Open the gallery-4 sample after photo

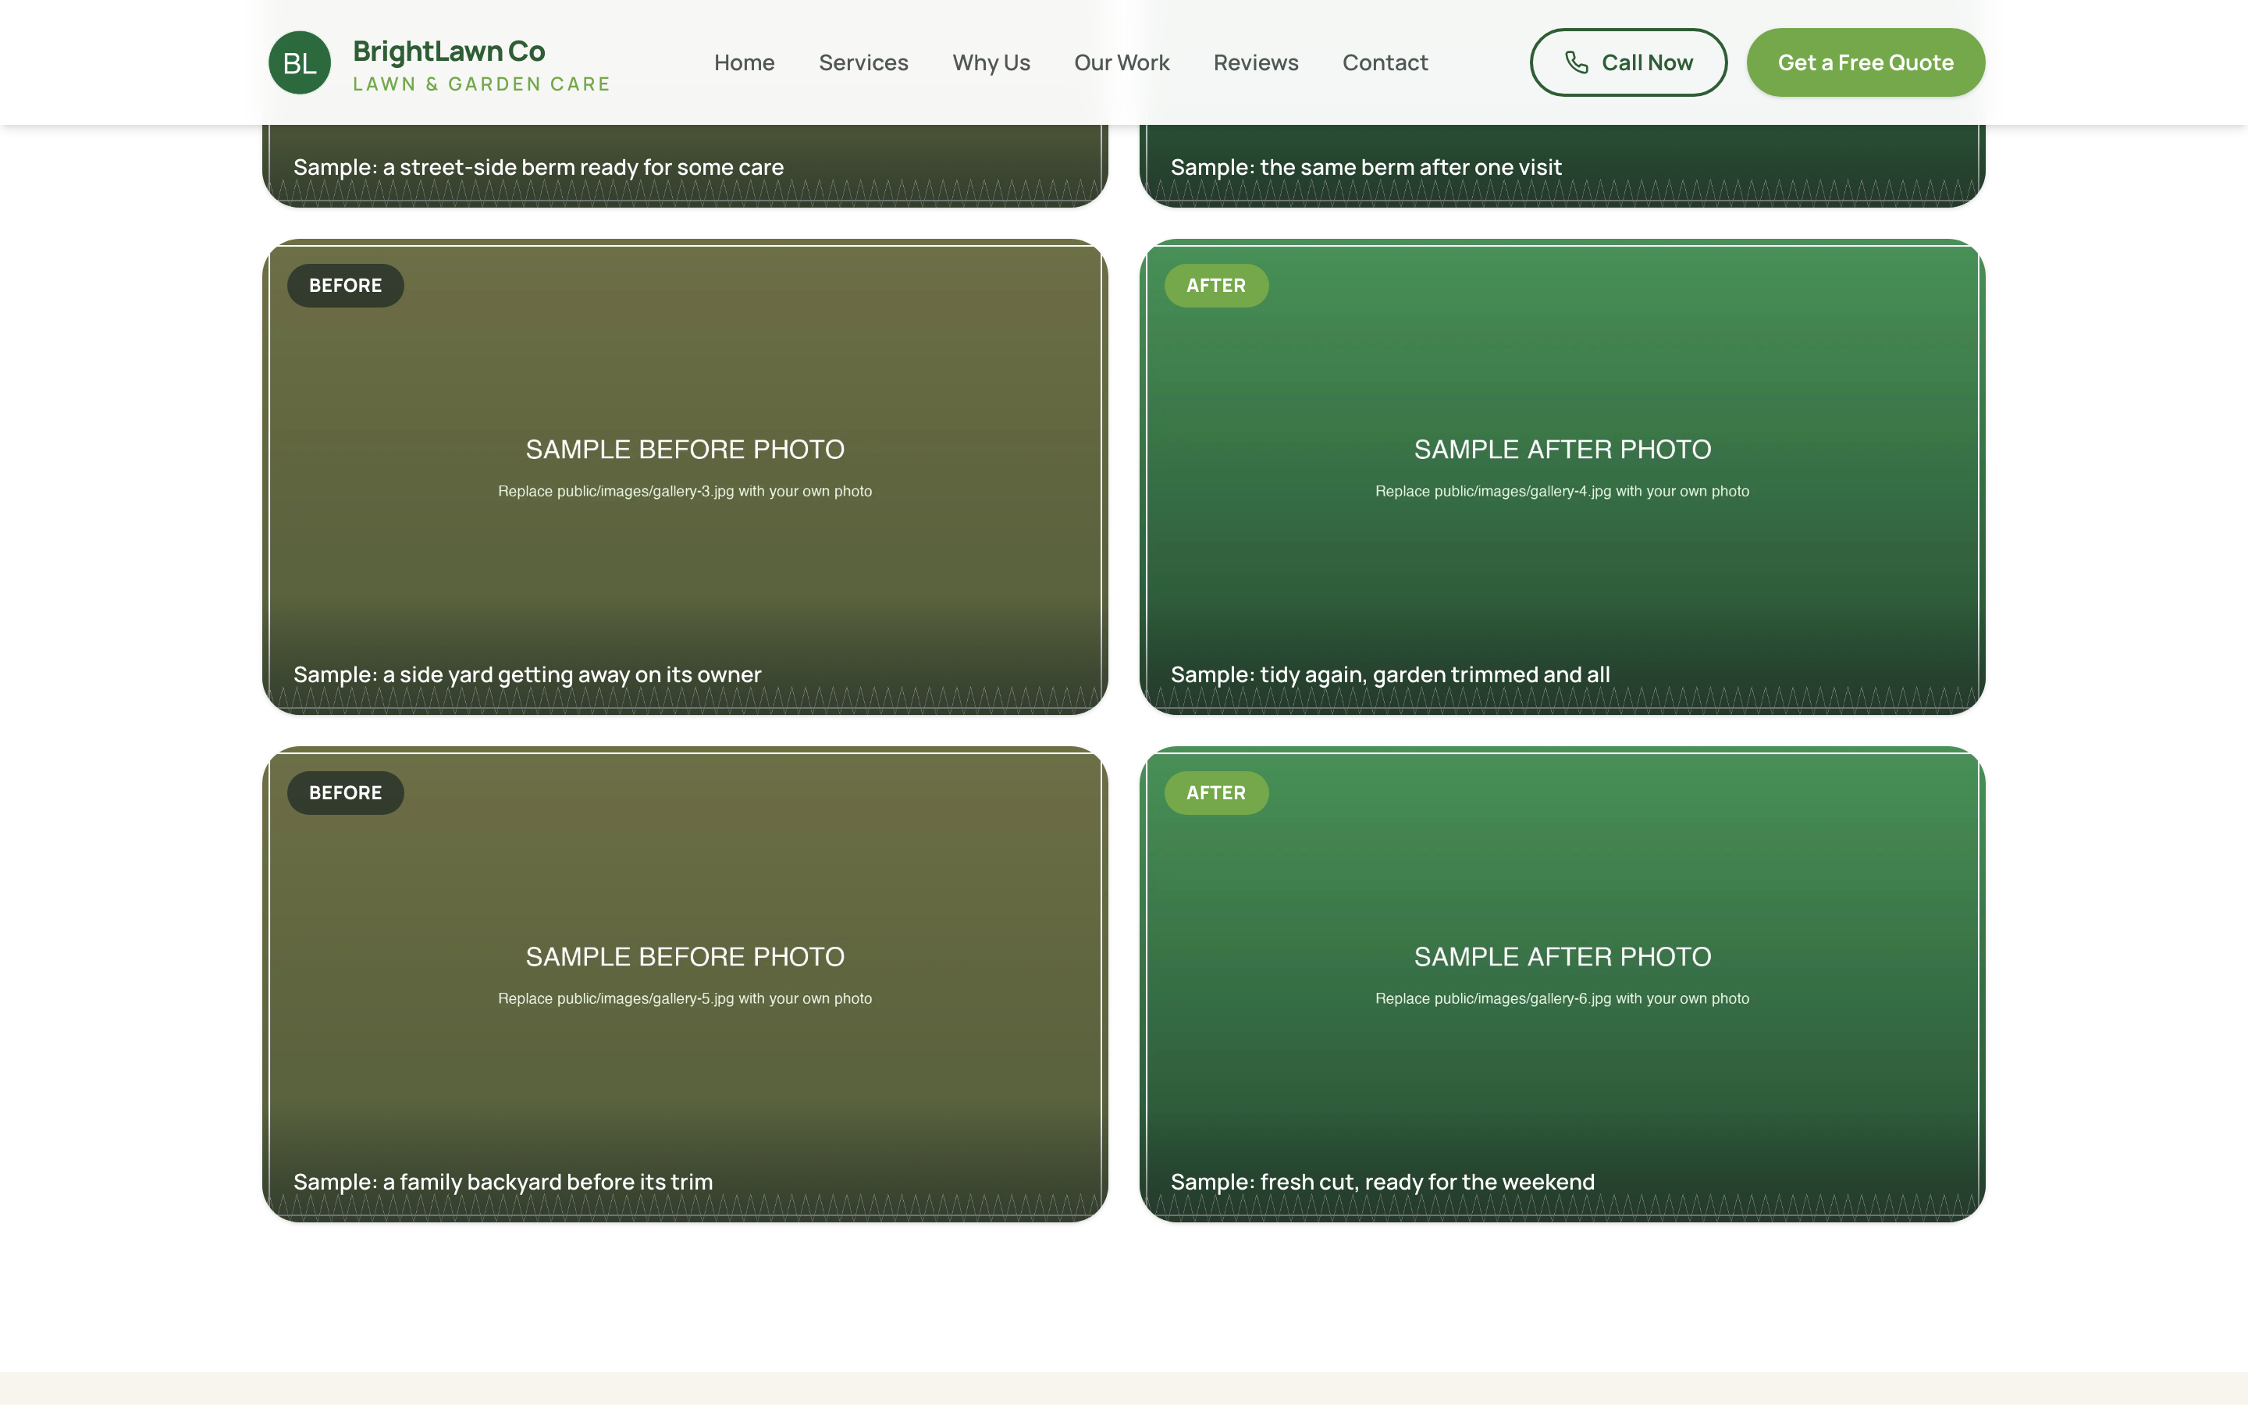click(1562, 477)
